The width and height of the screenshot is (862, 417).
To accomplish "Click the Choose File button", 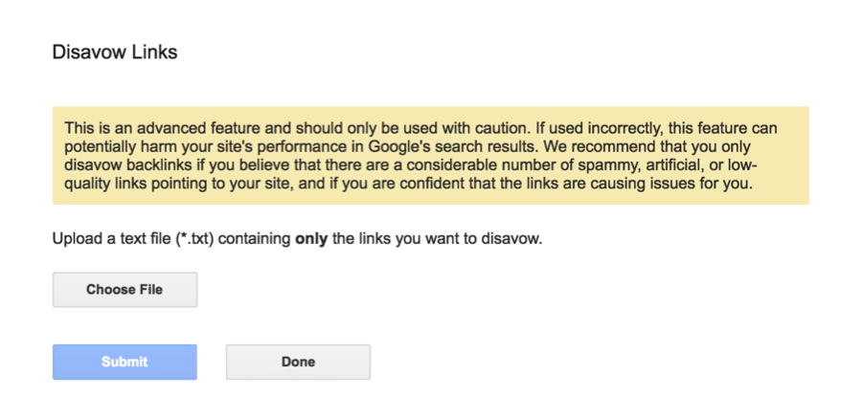I will click(x=125, y=290).
